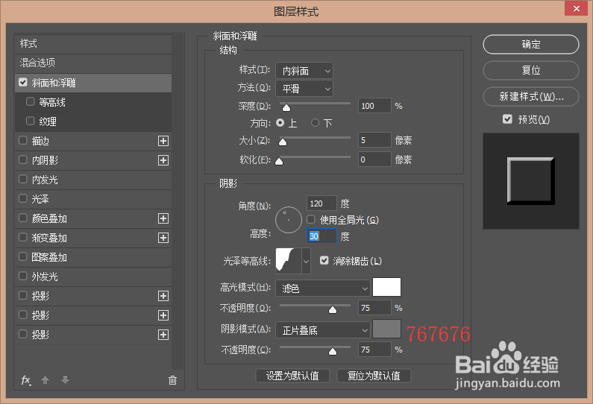Screen dimensions: 593x404
Task: Click the 软化 value field 0
Action: 374,160
